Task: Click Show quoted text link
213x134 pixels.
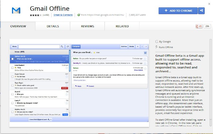Action: tap(80, 80)
